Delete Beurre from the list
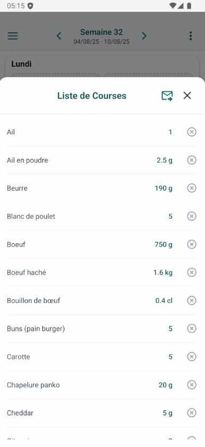The width and height of the screenshot is (205, 447). tap(192, 188)
